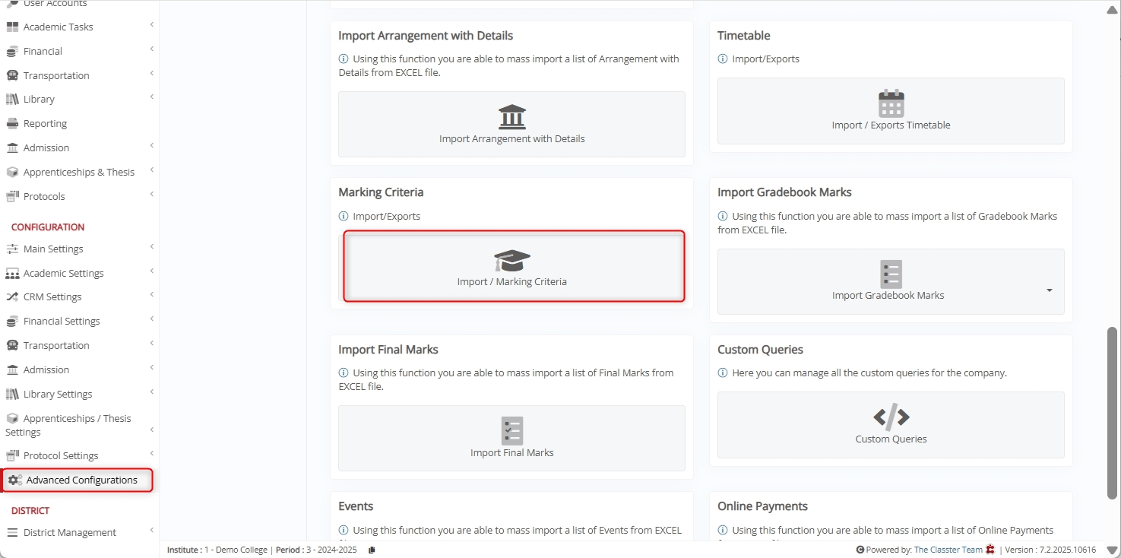Viewport: 1121px width, 558px height.
Task: Click the building icon for Import Arrangement
Action: (x=511, y=117)
